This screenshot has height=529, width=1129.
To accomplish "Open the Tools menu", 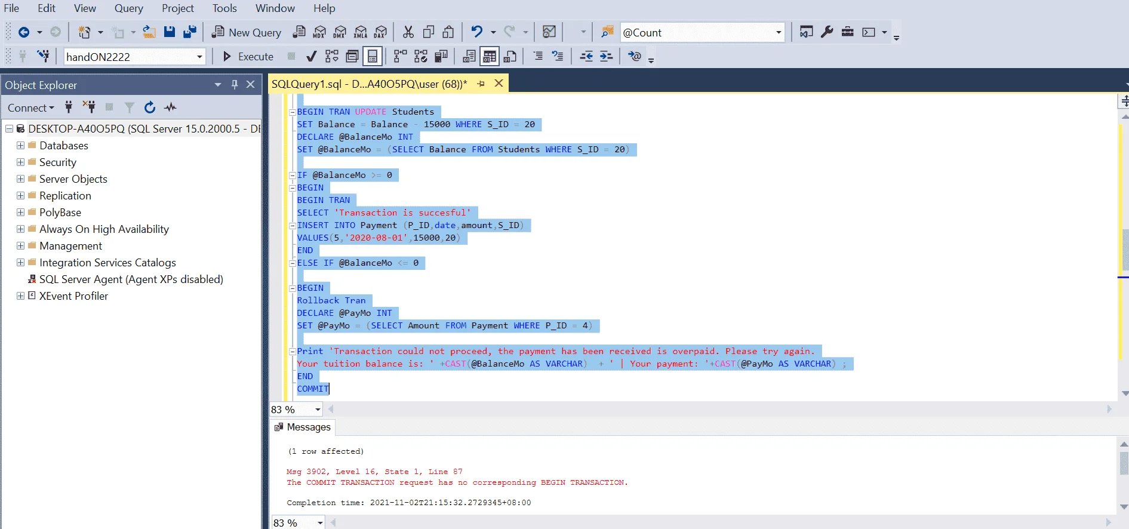I will click(224, 8).
